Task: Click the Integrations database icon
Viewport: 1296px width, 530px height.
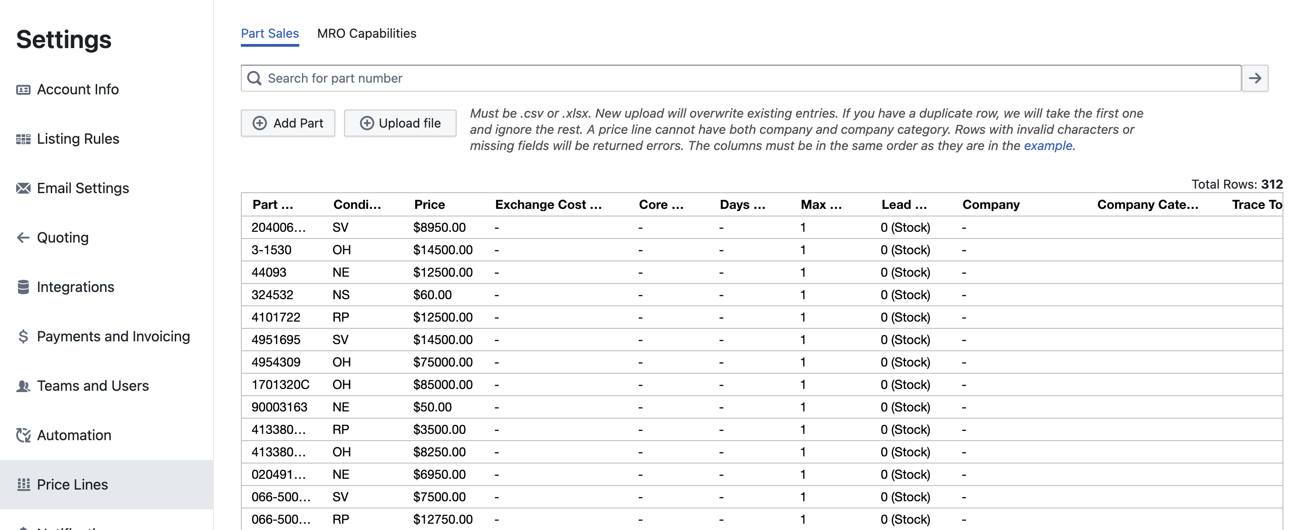Action: point(23,287)
